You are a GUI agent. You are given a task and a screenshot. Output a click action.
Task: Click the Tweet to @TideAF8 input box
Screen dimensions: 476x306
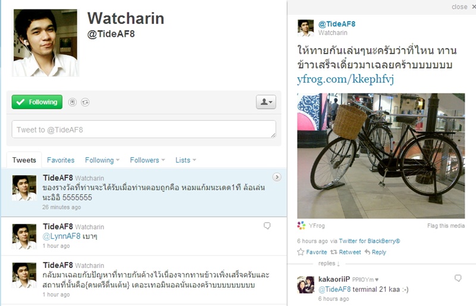143,129
